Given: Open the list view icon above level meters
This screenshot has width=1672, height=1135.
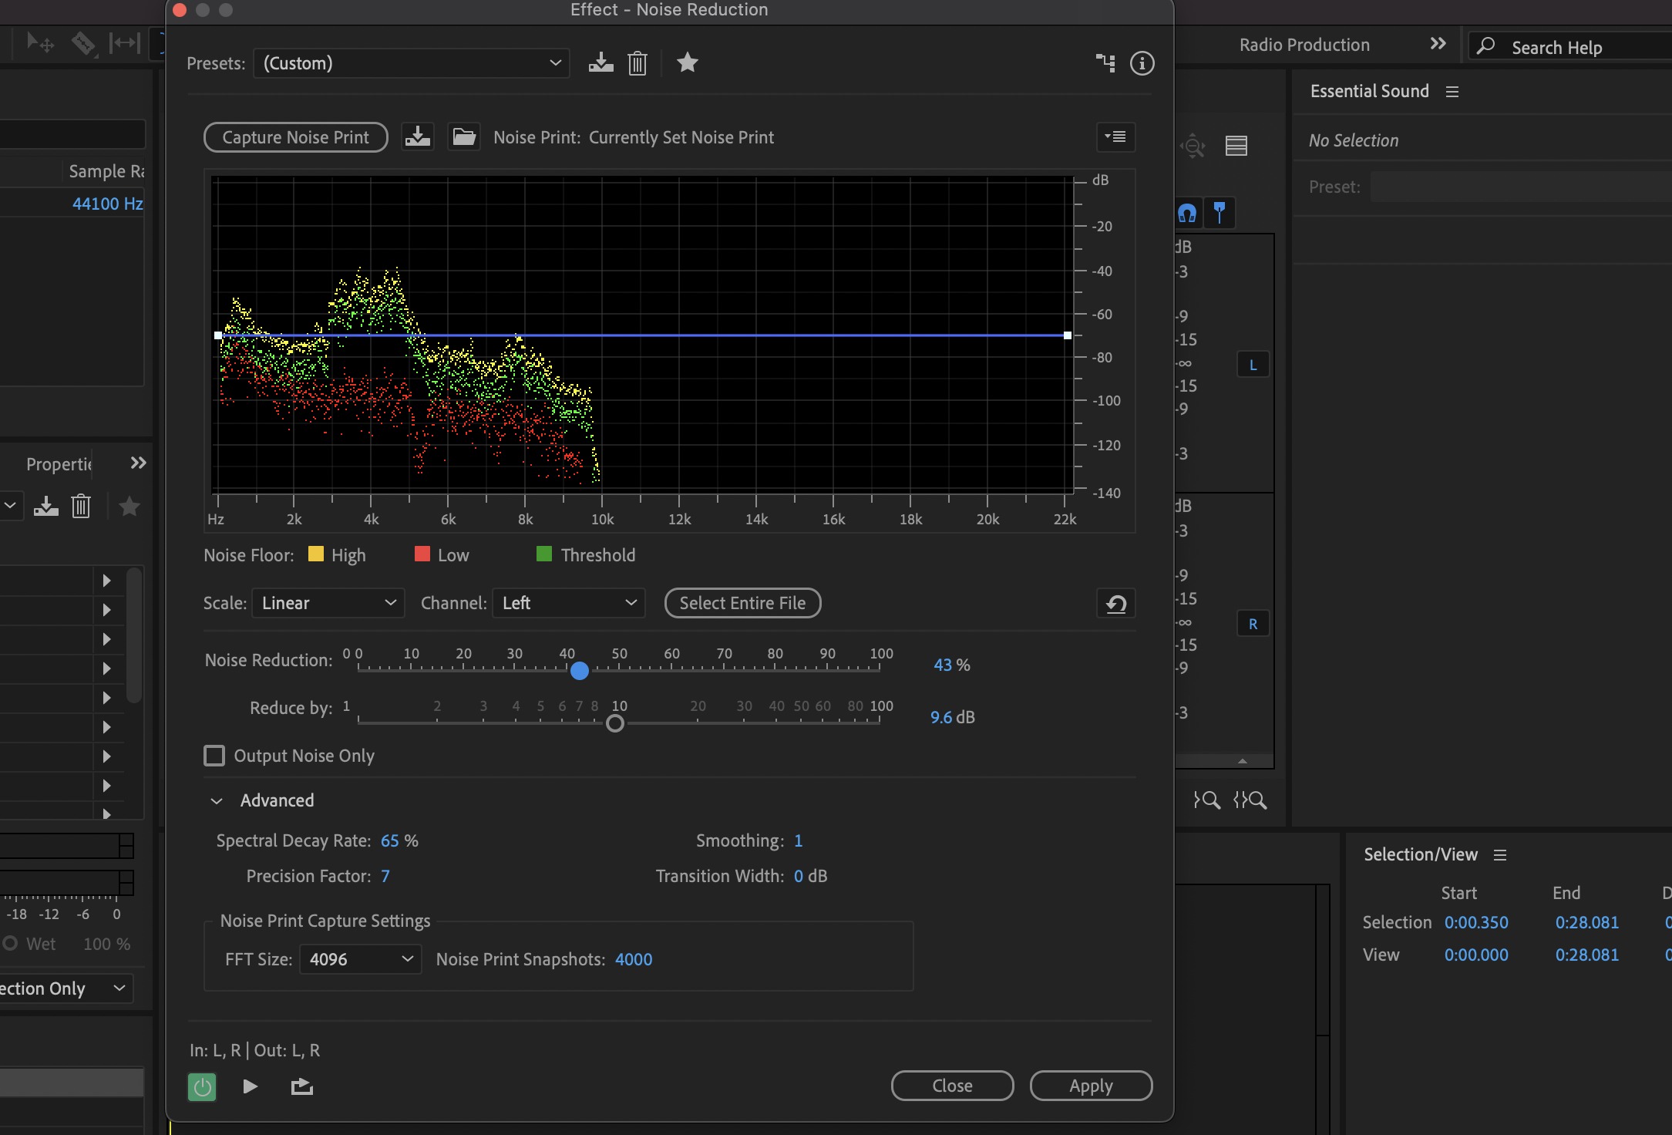Looking at the screenshot, I should [1236, 146].
